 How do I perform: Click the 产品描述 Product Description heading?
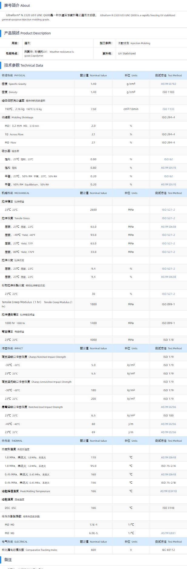tap(27, 33)
